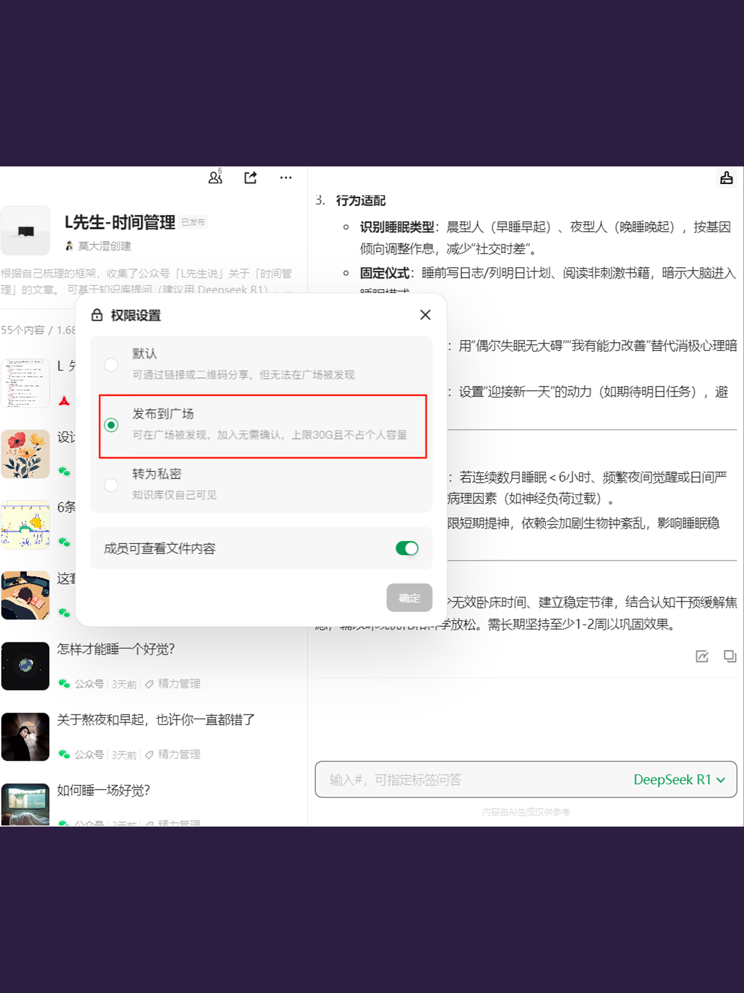Open article 如何睡一场好觉?

(x=103, y=790)
